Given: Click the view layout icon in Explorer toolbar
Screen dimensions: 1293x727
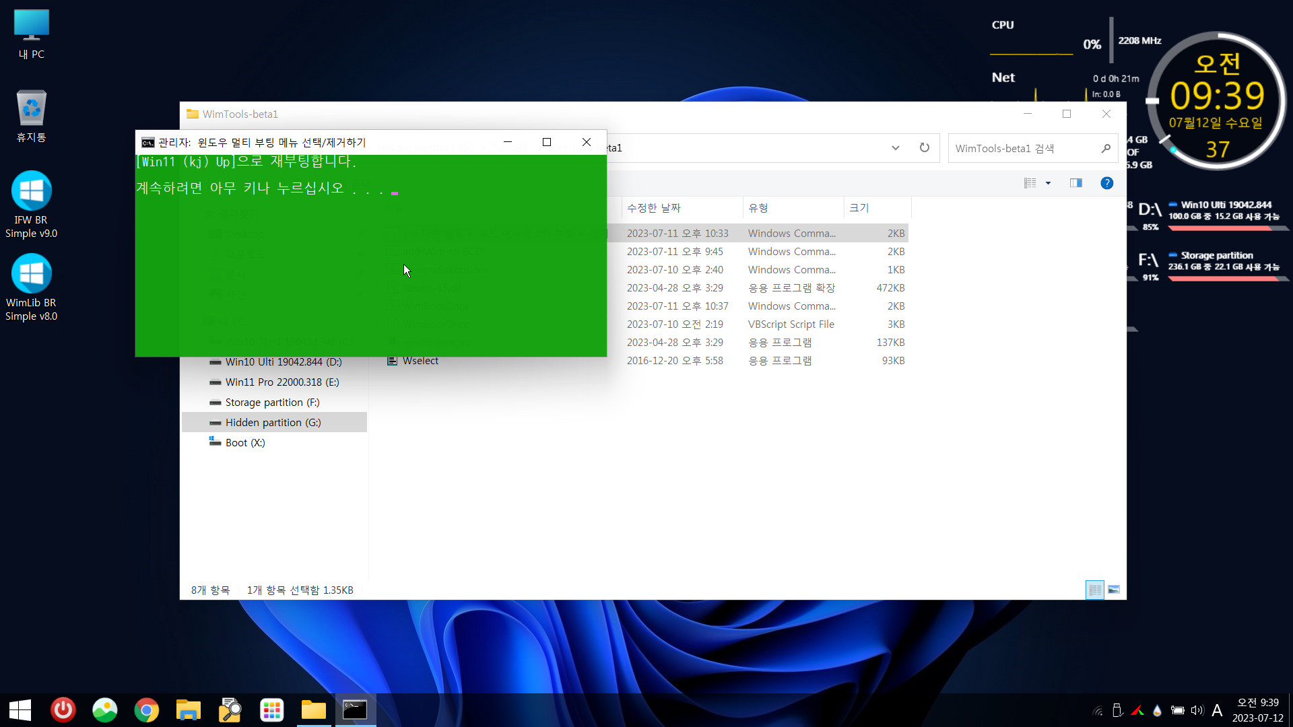Looking at the screenshot, I should [1030, 183].
